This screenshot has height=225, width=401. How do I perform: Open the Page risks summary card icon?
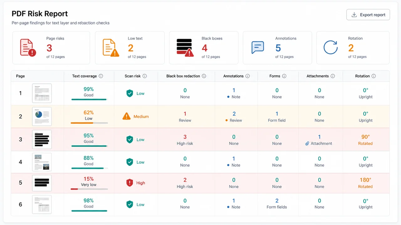coord(28,47)
